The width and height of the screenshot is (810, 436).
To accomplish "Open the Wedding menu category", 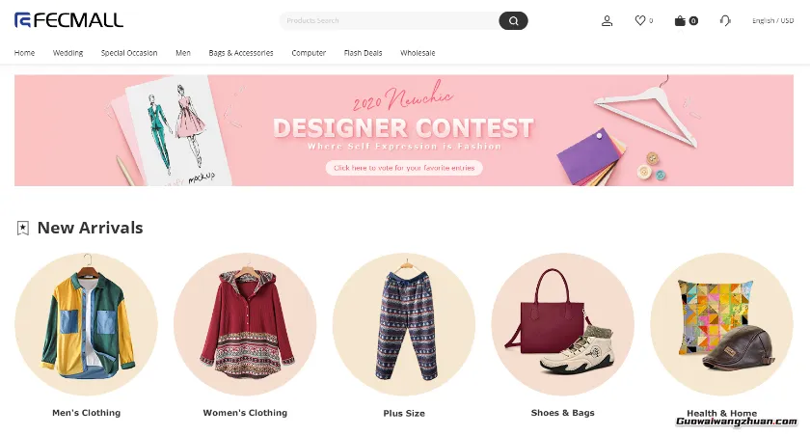I will [67, 53].
